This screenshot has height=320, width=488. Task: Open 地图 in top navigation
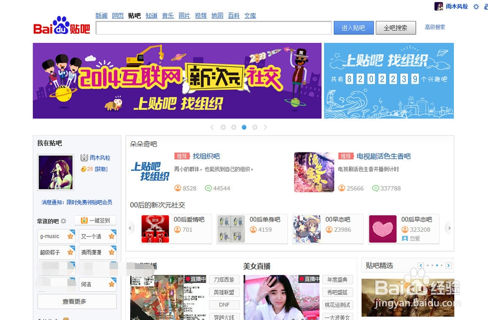click(x=217, y=16)
